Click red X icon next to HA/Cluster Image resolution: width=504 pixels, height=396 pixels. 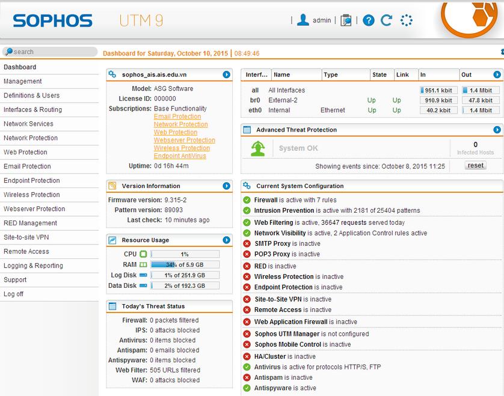247,356
